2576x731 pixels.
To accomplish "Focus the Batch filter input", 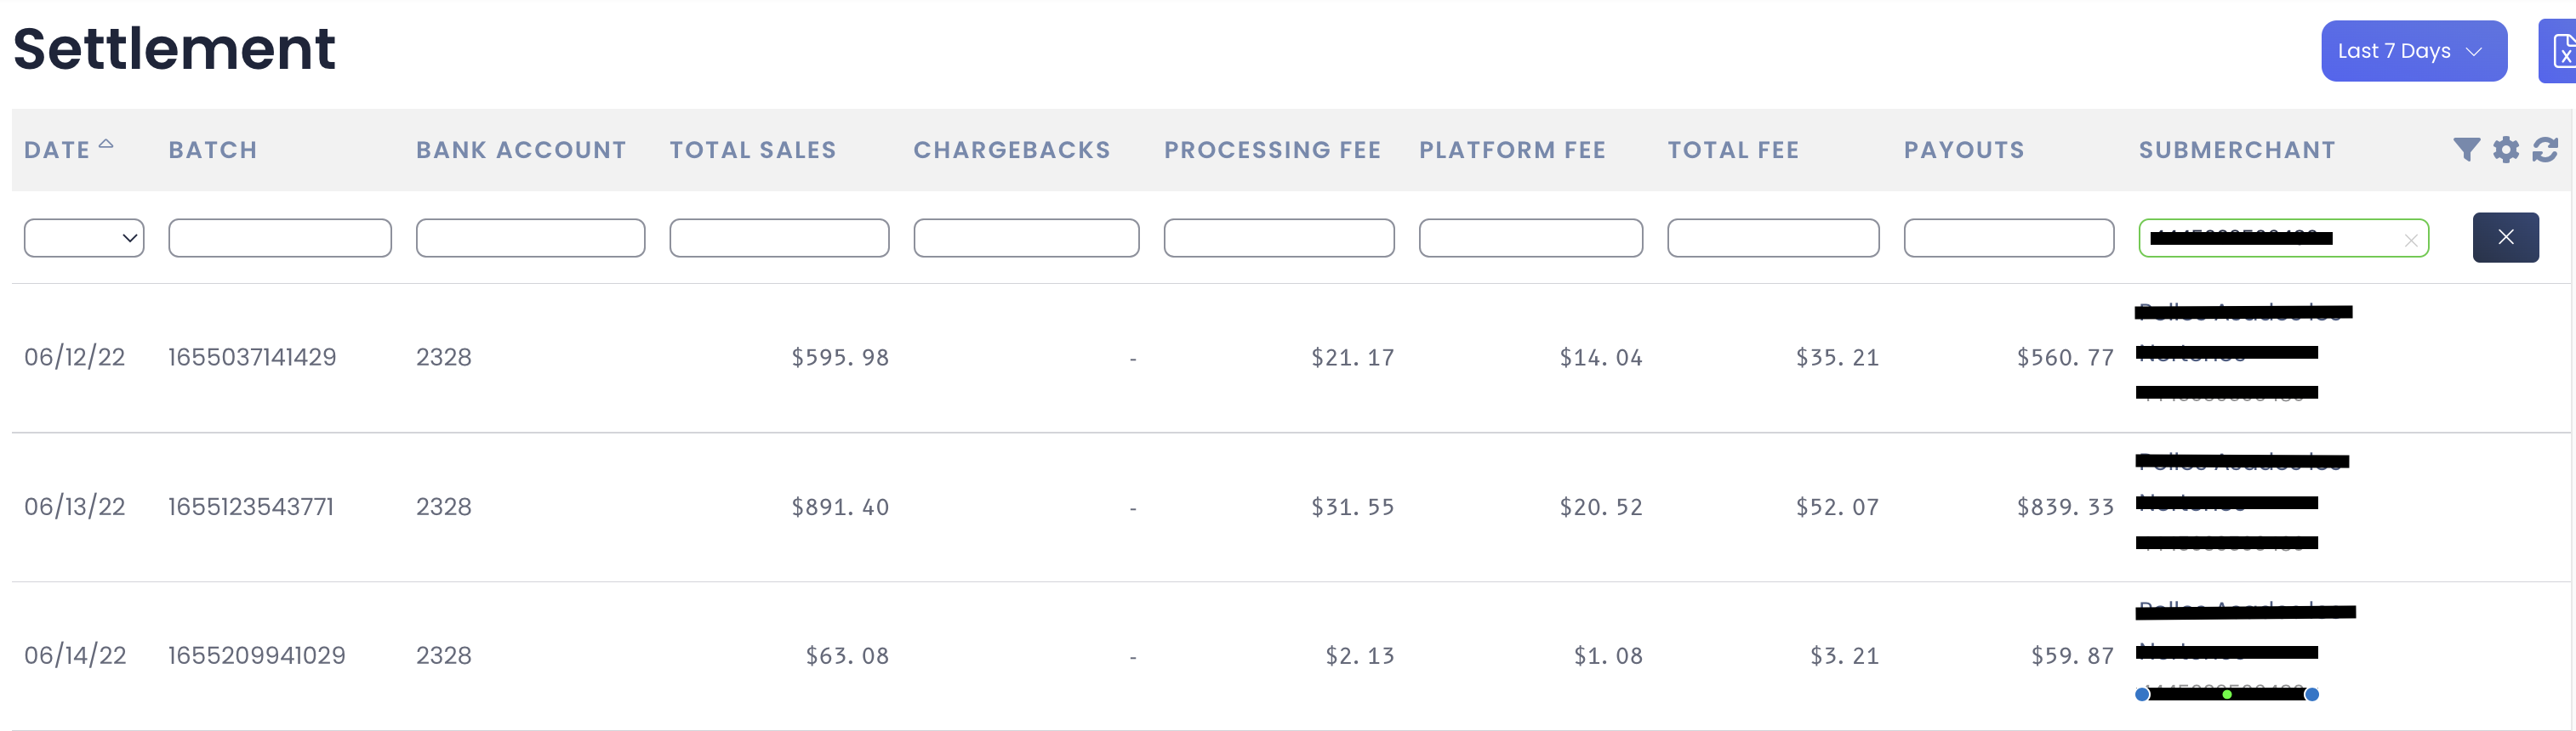I will click(280, 238).
